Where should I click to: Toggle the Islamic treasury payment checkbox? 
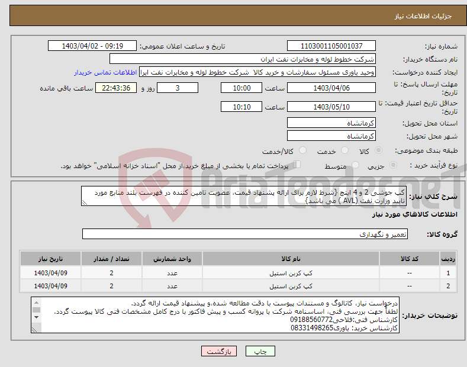pyautogui.click(x=297, y=165)
